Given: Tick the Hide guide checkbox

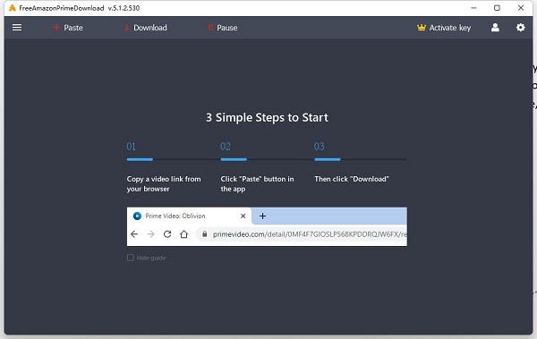Looking at the screenshot, I should click(x=130, y=258).
